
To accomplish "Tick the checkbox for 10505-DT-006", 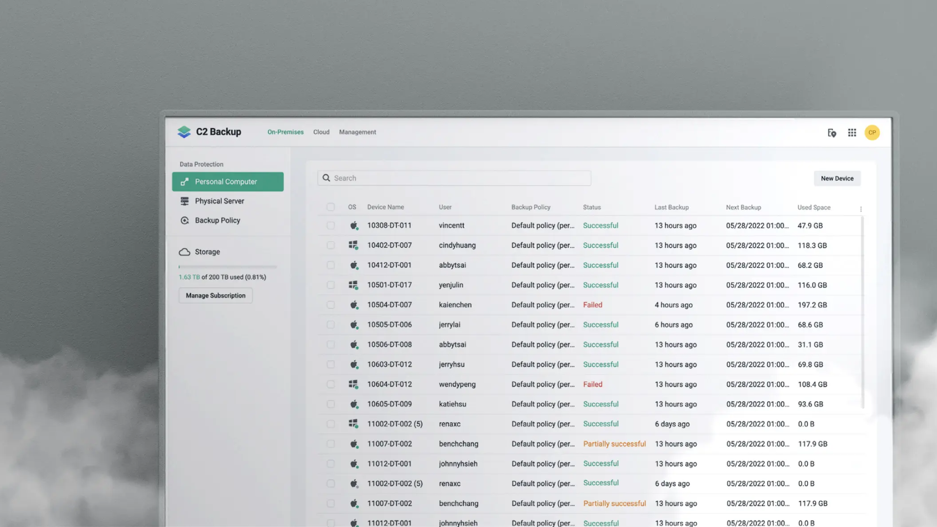I will (330, 324).
